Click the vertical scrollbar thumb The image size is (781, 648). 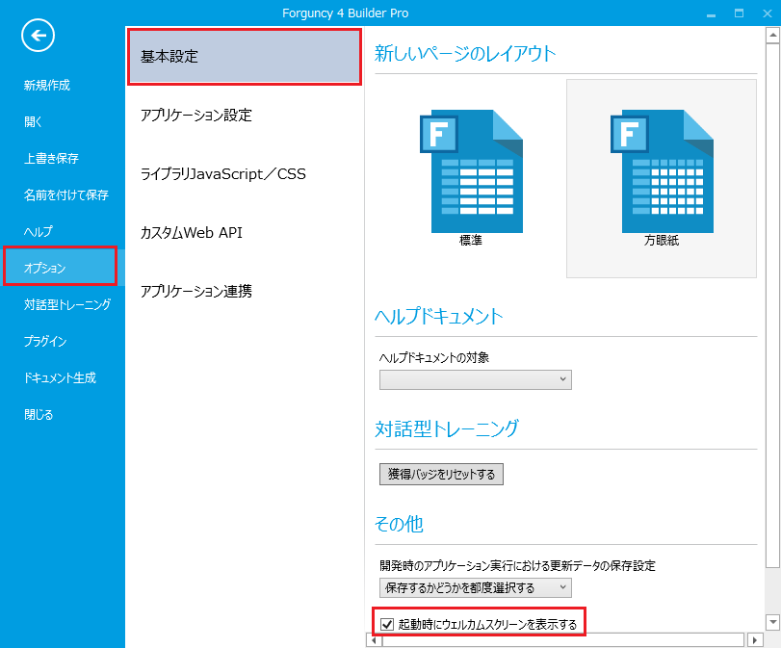pyautogui.click(x=772, y=305)
